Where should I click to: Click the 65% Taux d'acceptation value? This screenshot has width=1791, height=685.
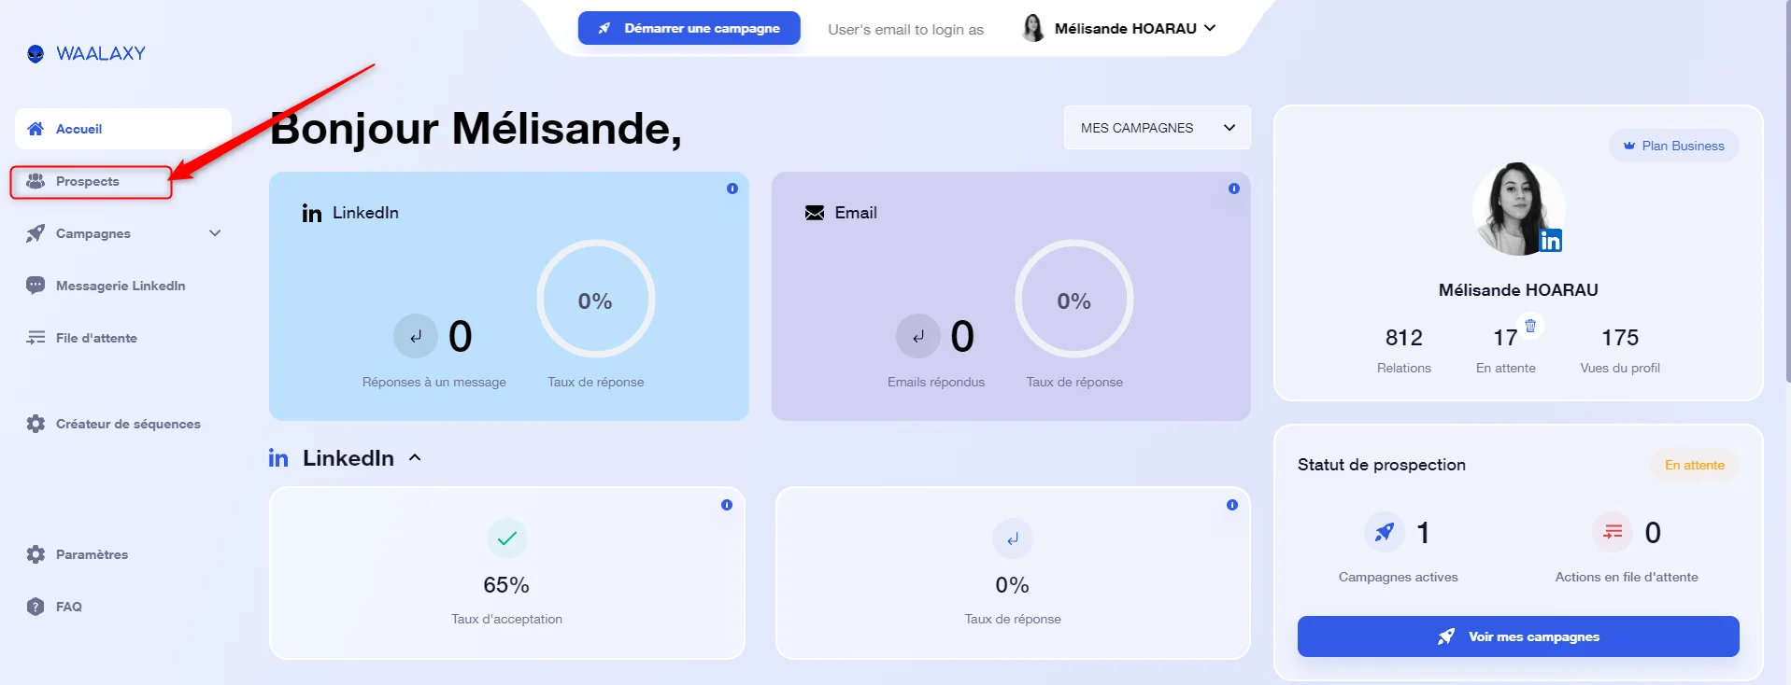point(506,585)
